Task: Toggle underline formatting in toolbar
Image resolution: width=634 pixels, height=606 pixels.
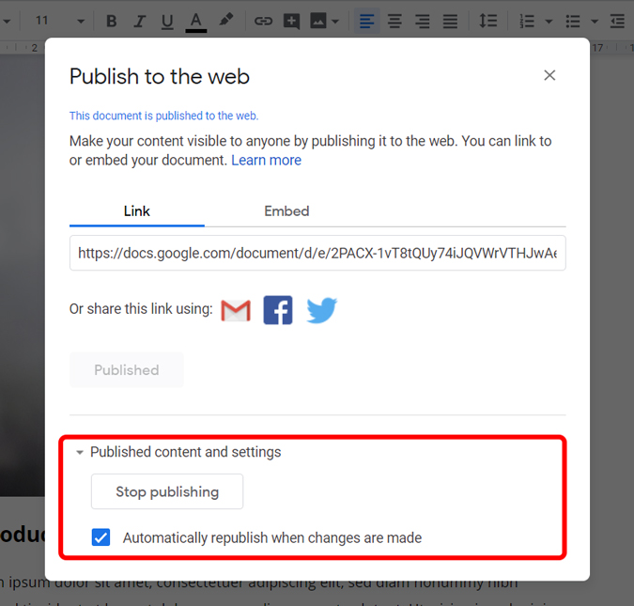Action: (167, 21)
